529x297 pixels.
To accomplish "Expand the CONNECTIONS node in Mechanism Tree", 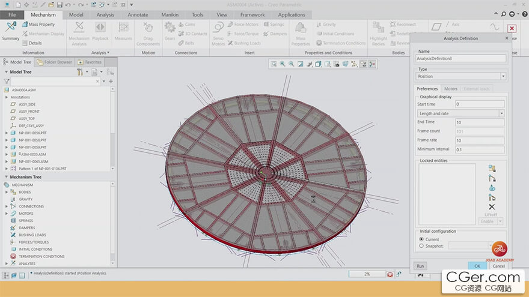I will click(7, 206).
